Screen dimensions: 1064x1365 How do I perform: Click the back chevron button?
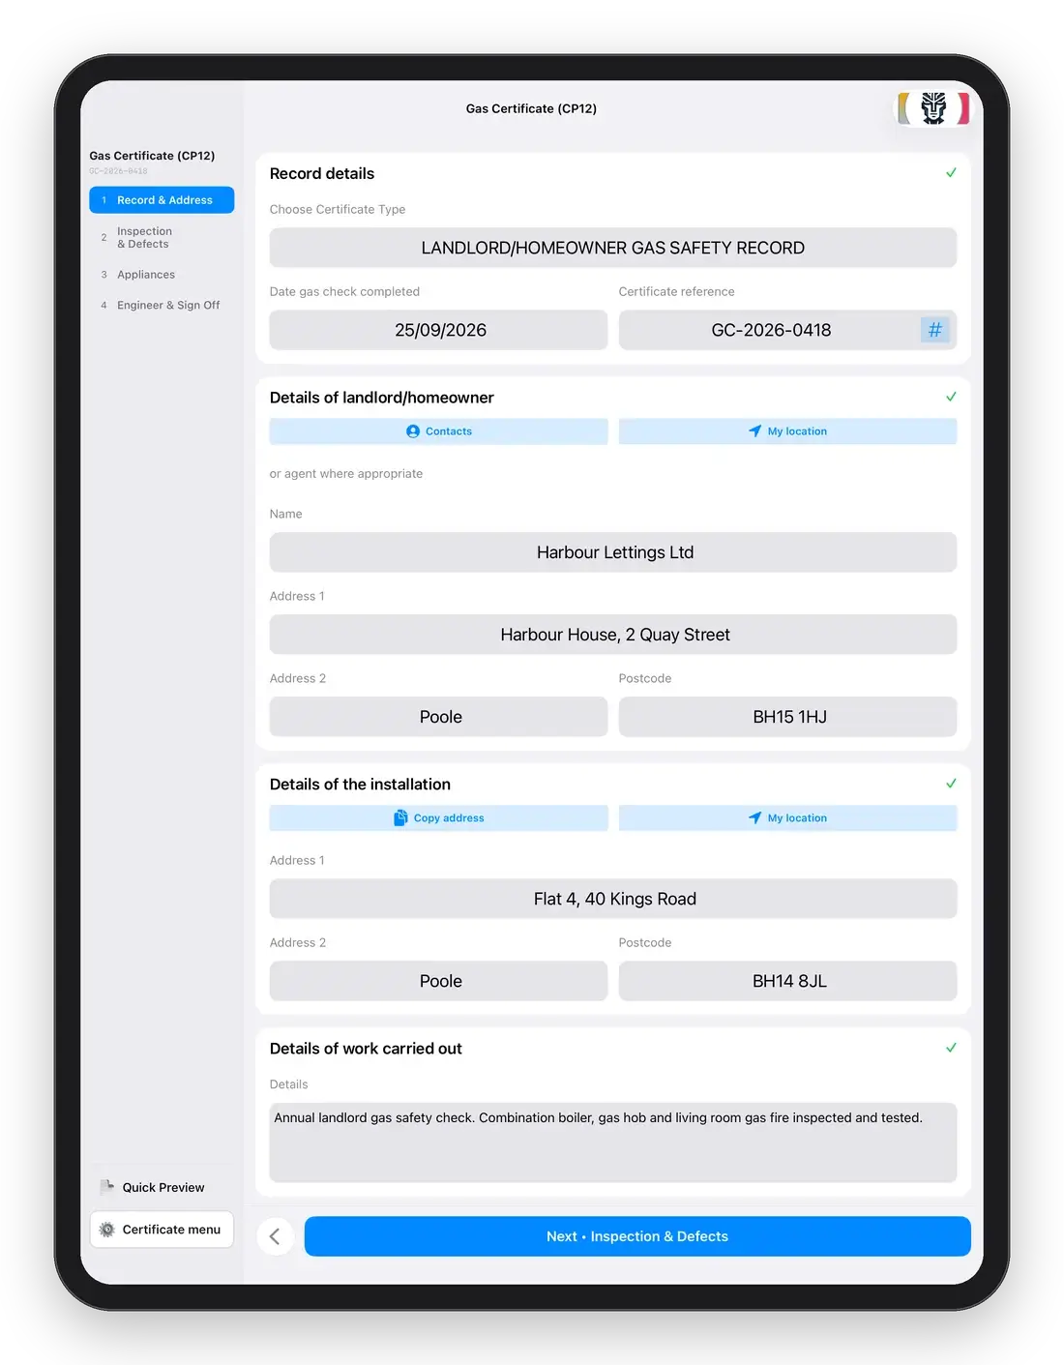[276, 1236]
